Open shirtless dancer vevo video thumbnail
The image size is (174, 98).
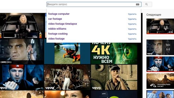(x=67, y=77)
